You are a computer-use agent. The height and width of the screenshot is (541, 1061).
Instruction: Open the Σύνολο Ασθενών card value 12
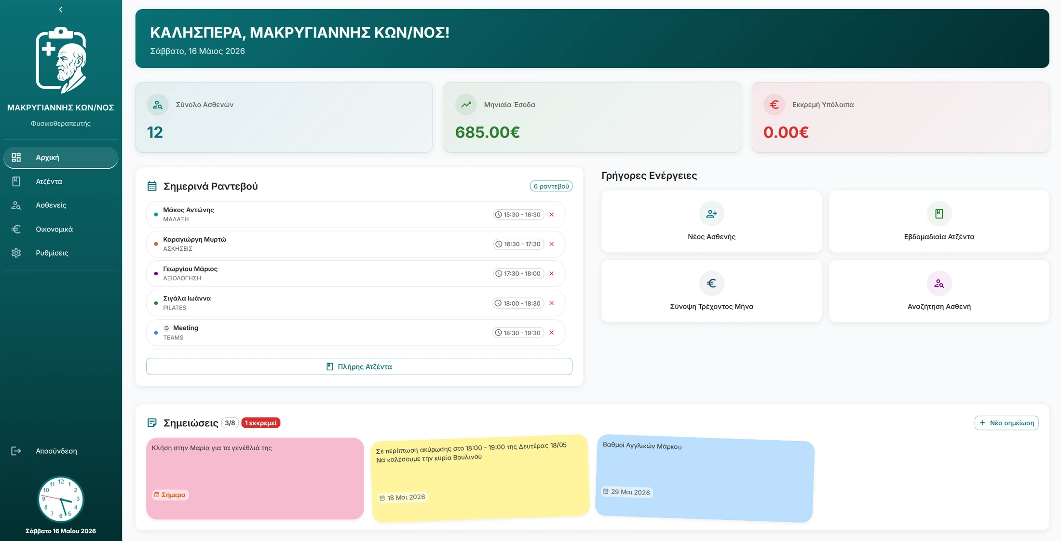click(x=155, y=132)
